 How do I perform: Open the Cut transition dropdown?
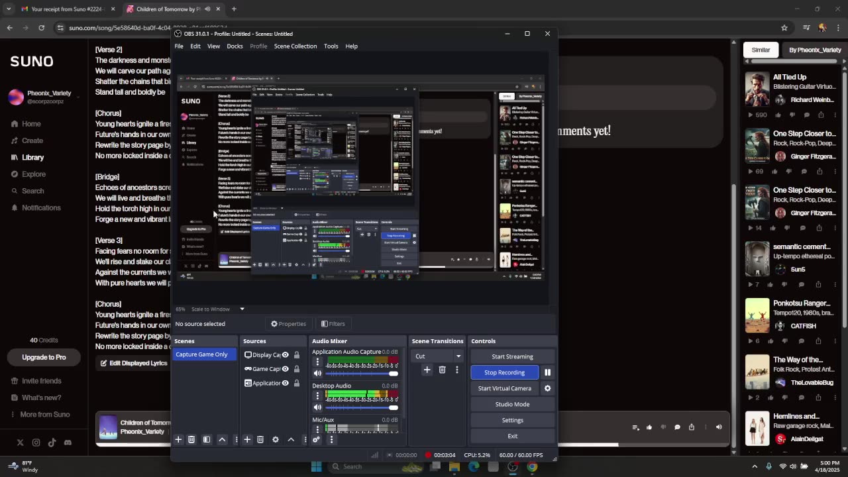[437, 356]
